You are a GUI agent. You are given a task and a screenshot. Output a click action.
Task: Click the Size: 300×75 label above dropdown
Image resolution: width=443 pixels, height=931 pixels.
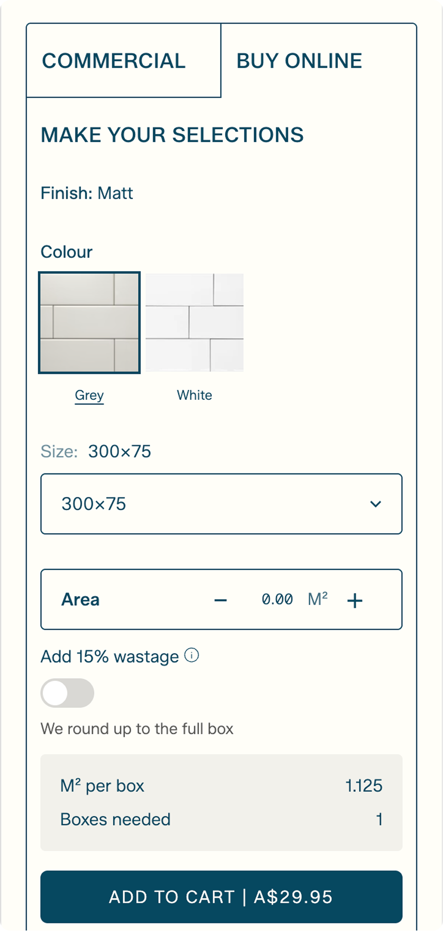click(x=96, y=451)
